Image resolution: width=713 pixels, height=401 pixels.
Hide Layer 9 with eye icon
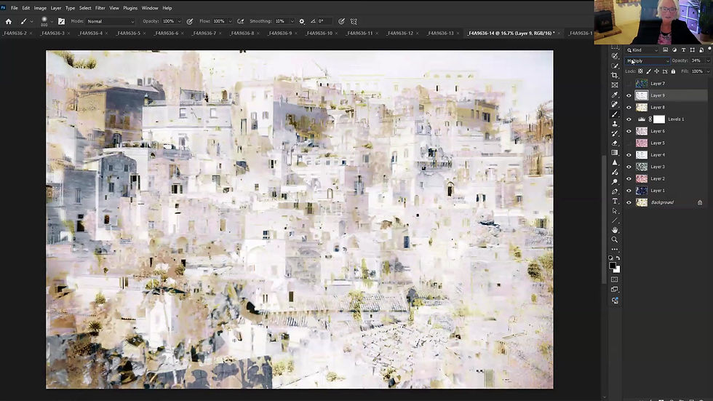pos(629,95)
